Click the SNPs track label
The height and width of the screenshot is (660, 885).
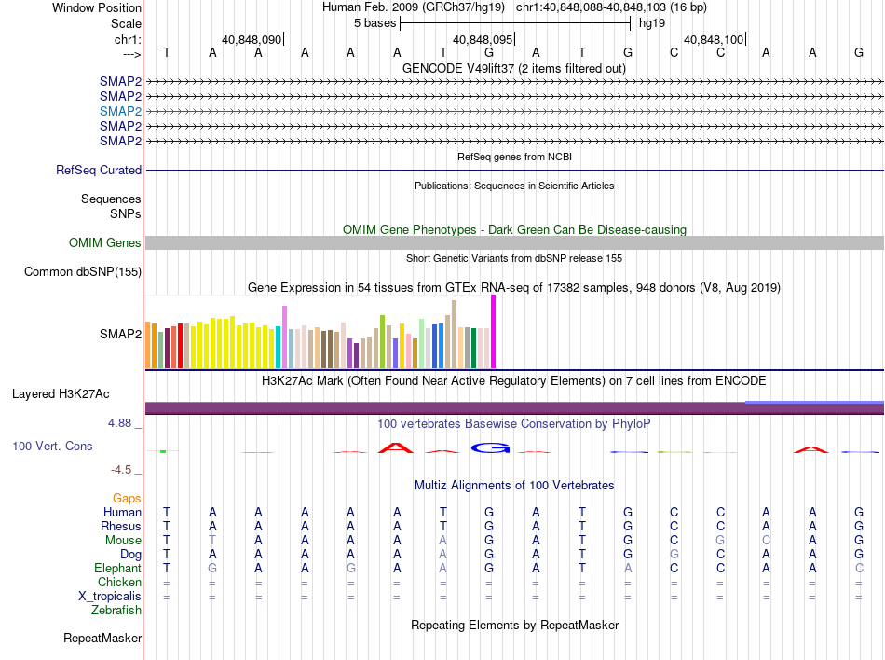(x=126, y=213)
